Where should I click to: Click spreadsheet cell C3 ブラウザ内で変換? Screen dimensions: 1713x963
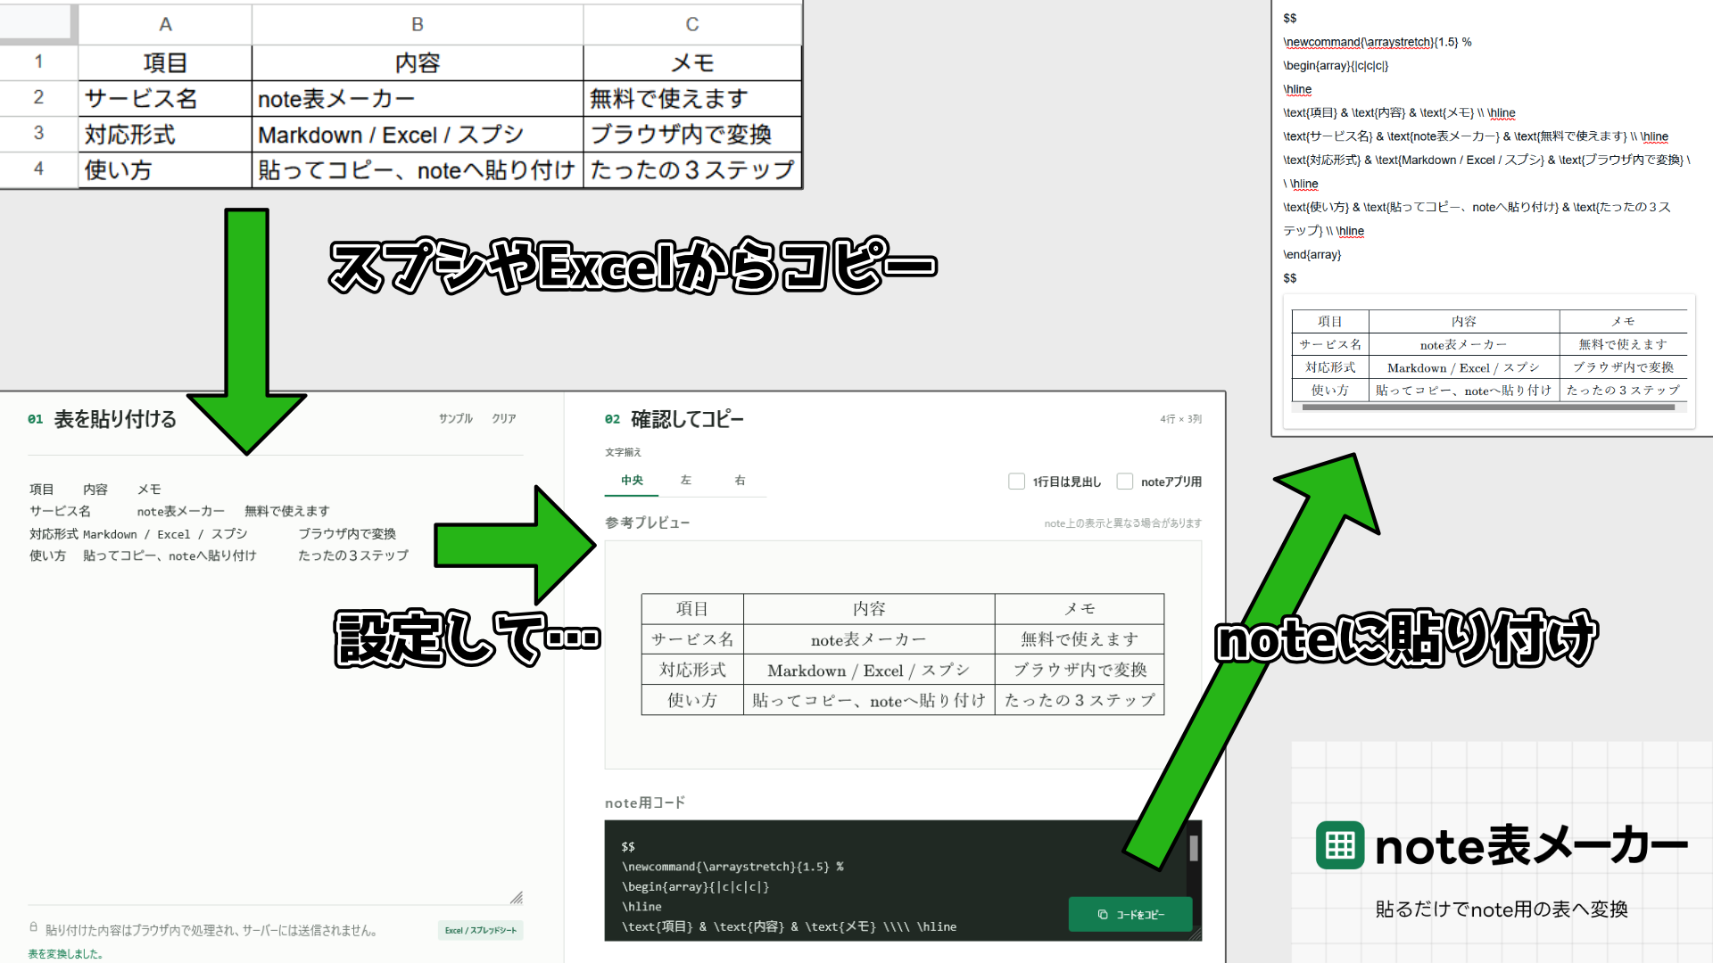pos(692,134)
